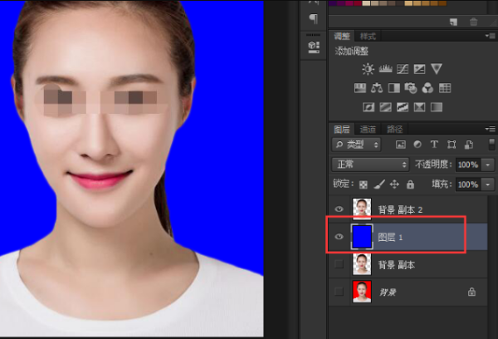This screenshot has width=498, height=339.
Task: Filter layers by pixel layers
Action: 401,145
